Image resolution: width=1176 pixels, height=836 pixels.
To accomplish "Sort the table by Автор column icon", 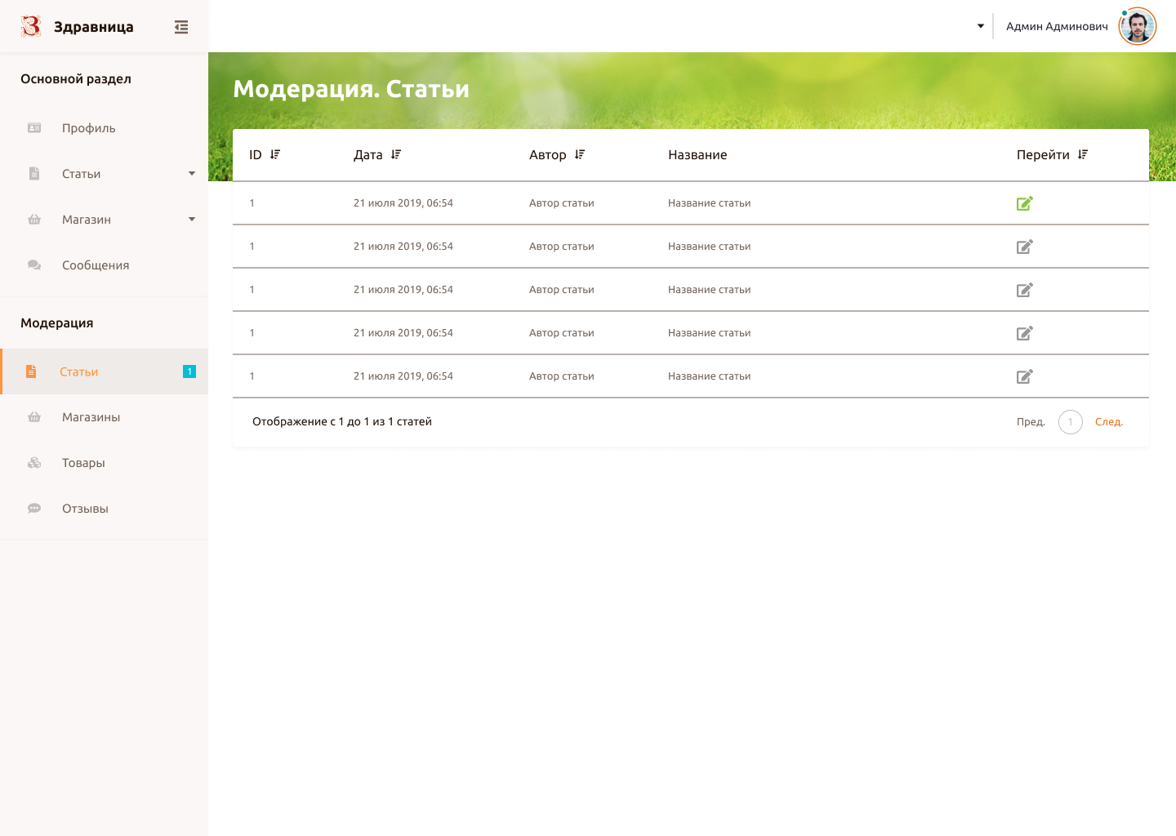I will pos(580,154).
